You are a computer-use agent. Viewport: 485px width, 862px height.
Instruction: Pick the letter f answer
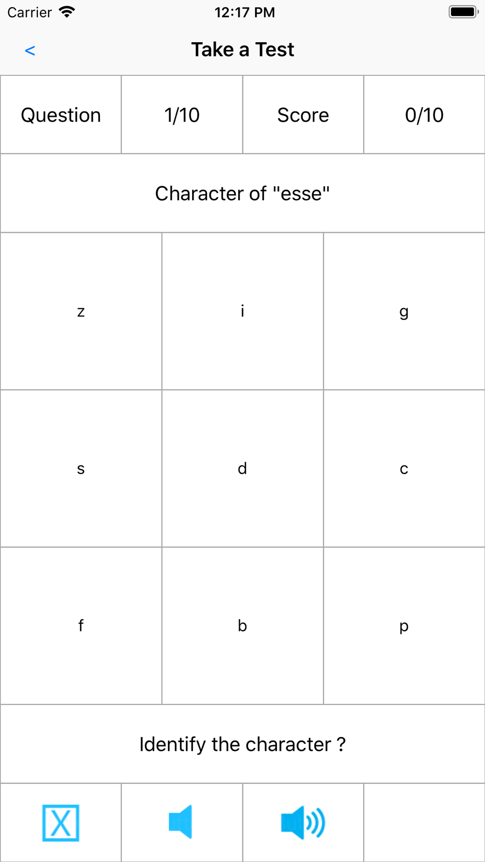81,625
